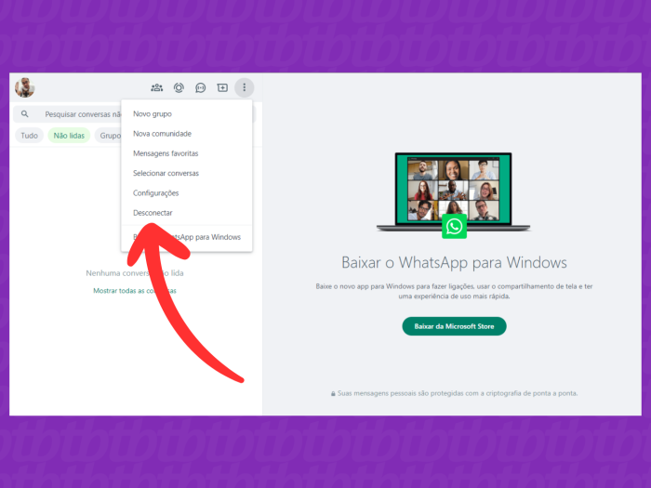Switch to the Grupos filter chip
Viewport: 651px width, 488px height.
(x=109, y=136)
